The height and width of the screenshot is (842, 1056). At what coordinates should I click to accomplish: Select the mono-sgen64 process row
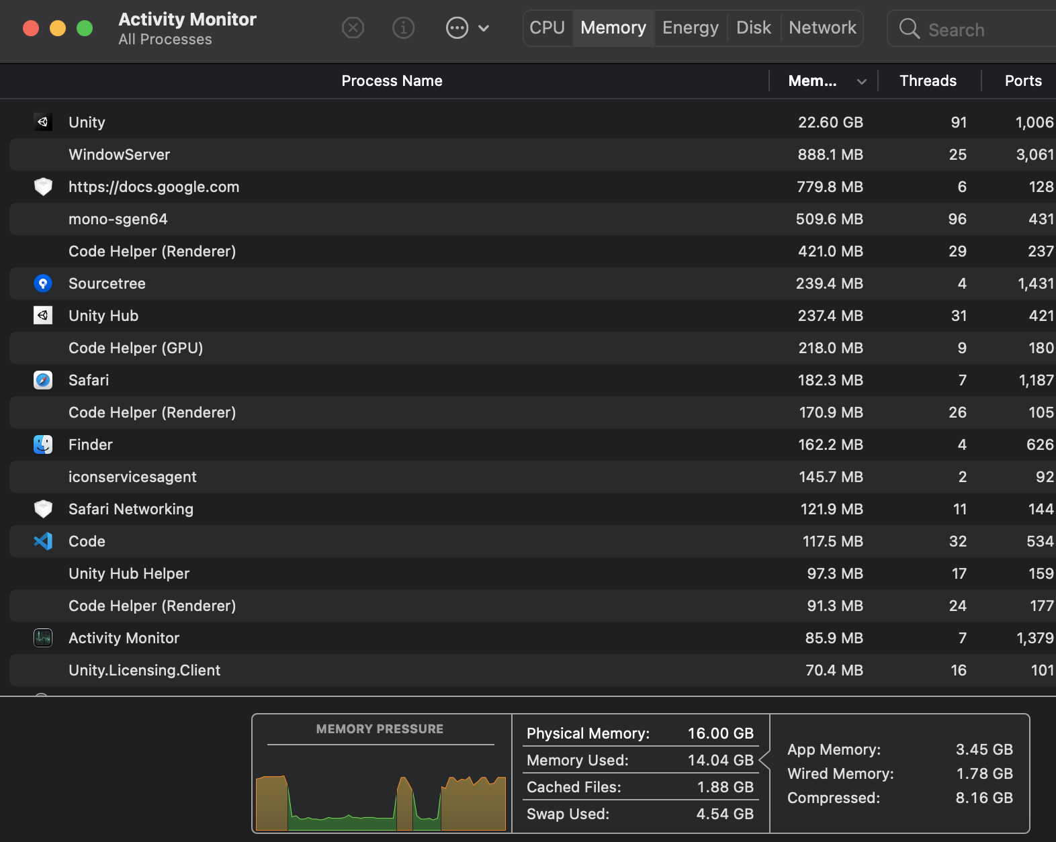pyautogui.click(x=533, y=219)
